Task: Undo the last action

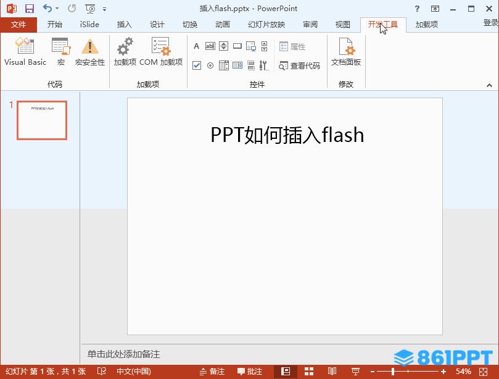Action: pyautogui.click(x=47, y=8)
